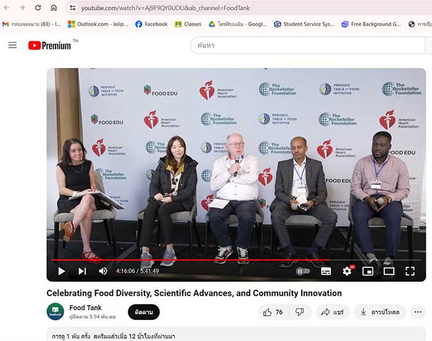This screenshot has height=341, width=432.
Task: Skip to the next video
Action: pyautogui.click(x=82, y=271)
